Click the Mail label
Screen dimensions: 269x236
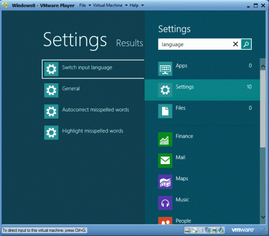point(181,158)
